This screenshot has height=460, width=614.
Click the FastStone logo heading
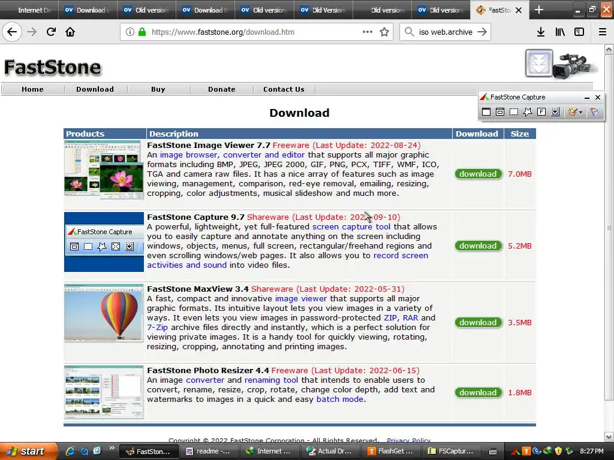click(53, 67)
